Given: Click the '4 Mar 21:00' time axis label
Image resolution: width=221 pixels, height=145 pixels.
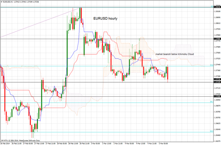Looking at the screenshot, I should (x=152, y=144).
